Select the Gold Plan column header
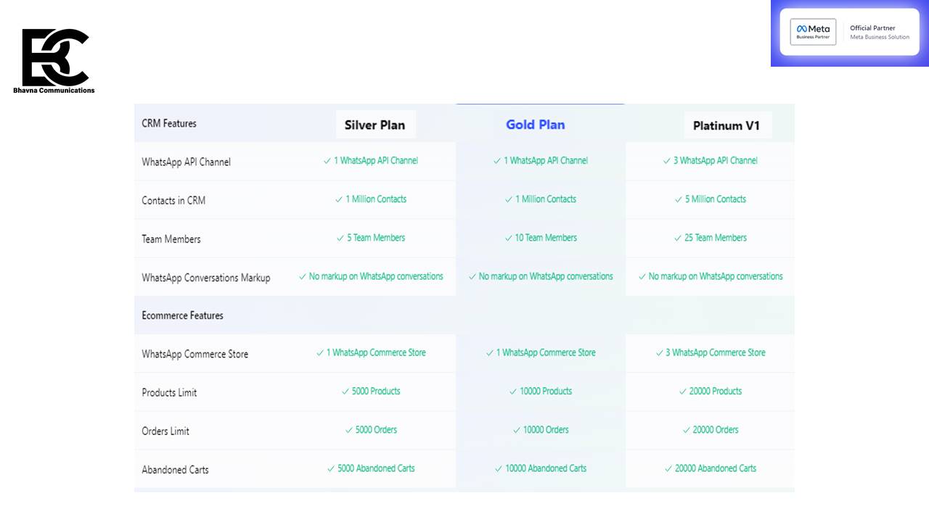This screenshot has height=522, width=929. tap(535, 125)
